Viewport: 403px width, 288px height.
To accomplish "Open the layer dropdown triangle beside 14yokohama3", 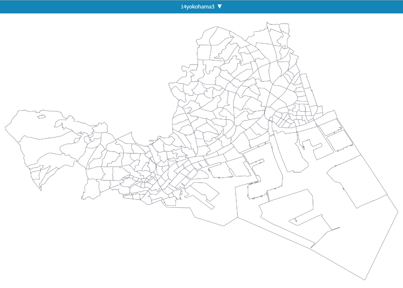I will click(x=219, y=7).
